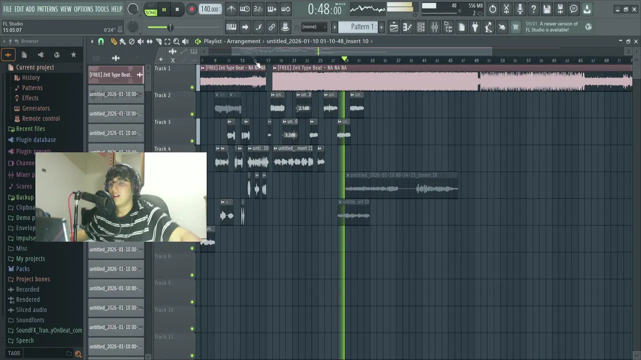Select the playlist Slip tool
This screenshot has height=360, width=641.
click(149, 41)
